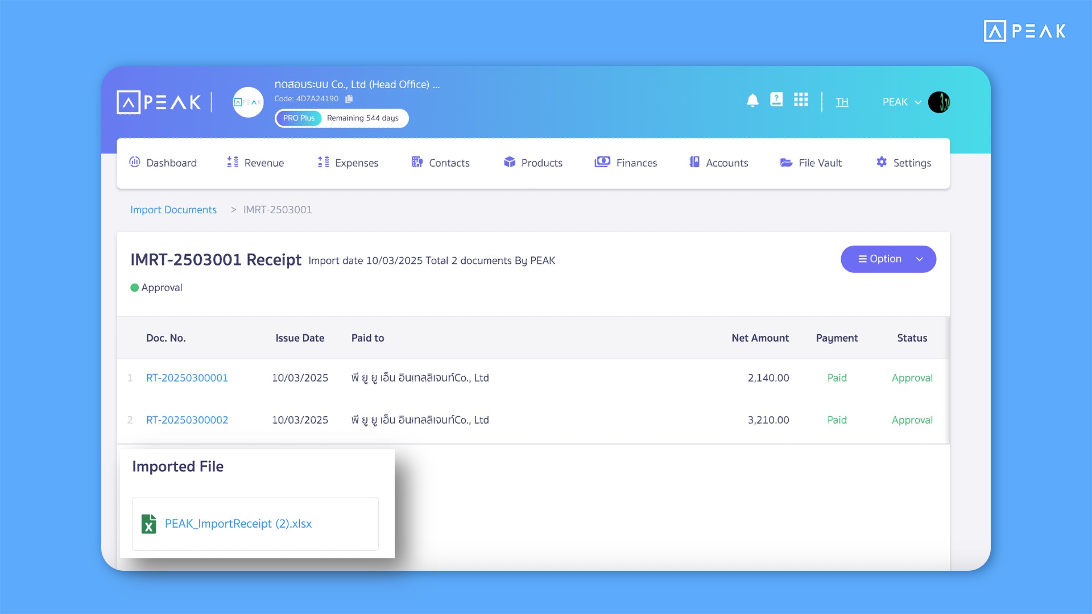
Task: Download PEAK_ImportReceipt (2).xlsx file
Action: pos(238,524)
